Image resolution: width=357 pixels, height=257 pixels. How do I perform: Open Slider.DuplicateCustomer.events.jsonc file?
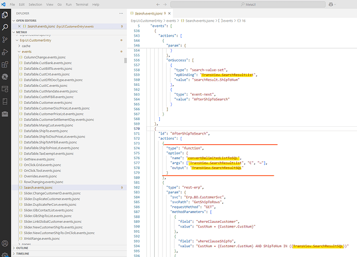(x=52, y=199)
